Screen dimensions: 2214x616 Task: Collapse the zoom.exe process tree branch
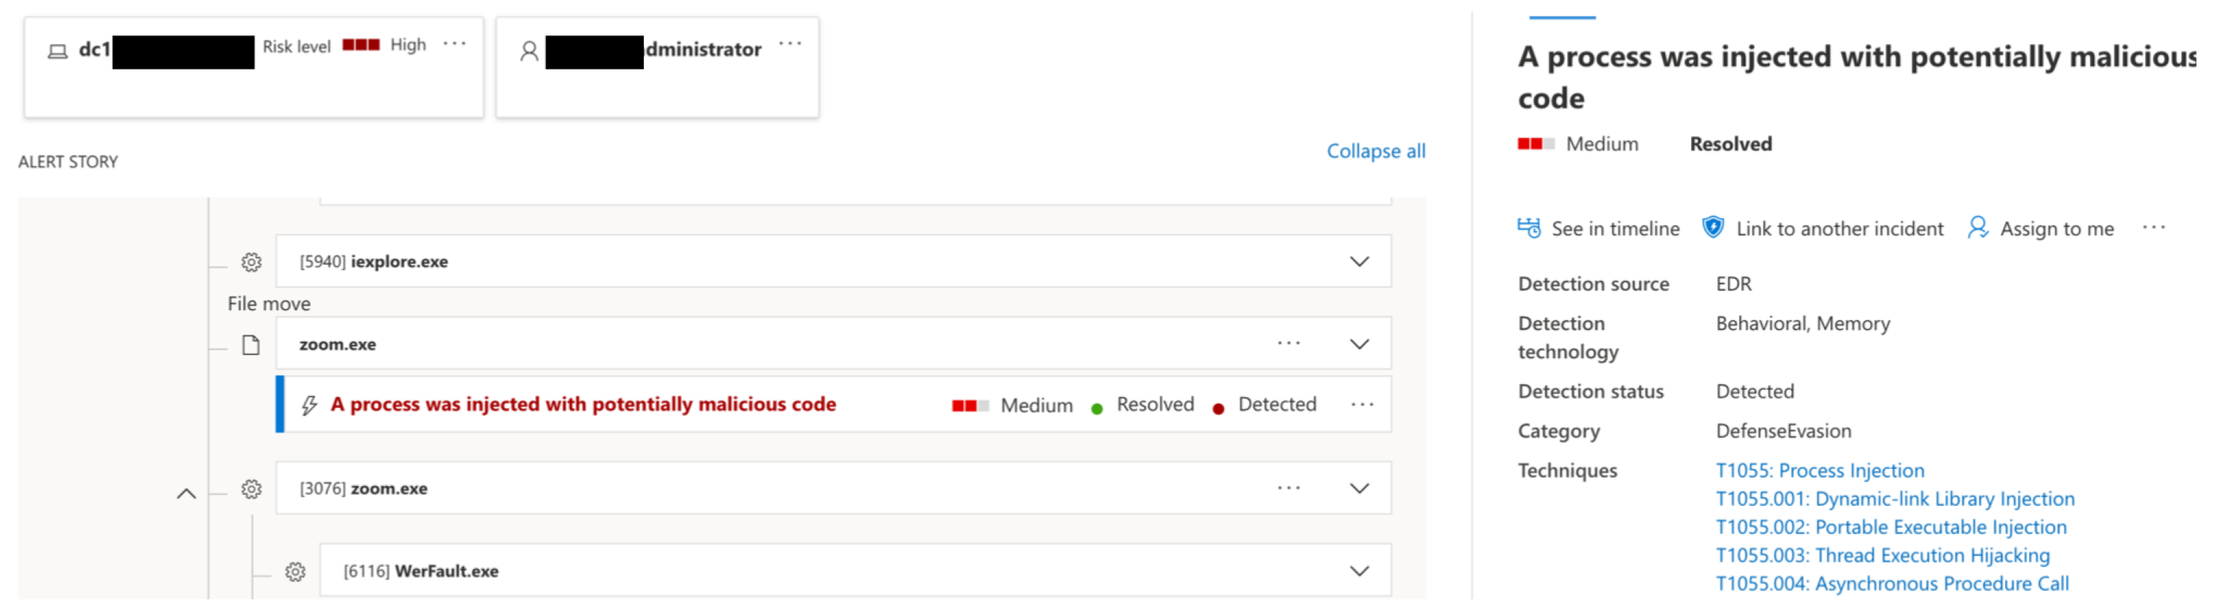pos(186,494)
